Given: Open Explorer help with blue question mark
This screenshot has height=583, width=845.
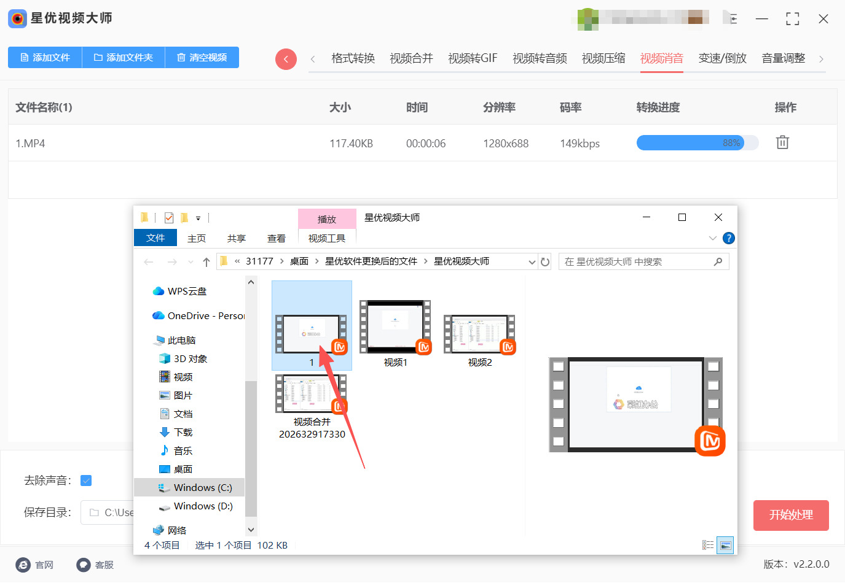Looking at the screenshot, I should 729,238.
